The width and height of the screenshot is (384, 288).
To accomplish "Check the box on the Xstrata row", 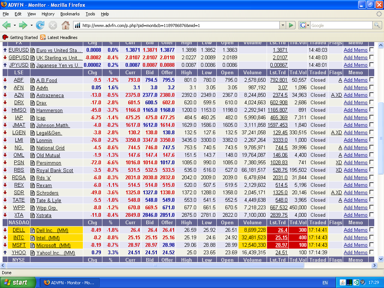I will (x=371, y=215).
